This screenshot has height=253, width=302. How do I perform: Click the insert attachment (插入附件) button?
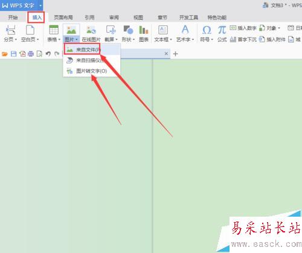272,39
